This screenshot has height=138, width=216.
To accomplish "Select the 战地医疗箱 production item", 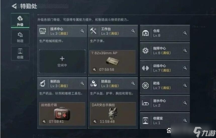I will tap(62, 114).
